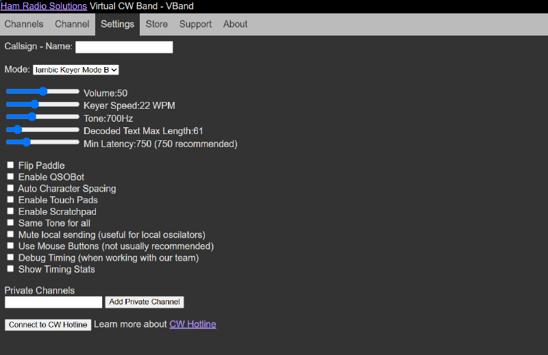Open the Ham Radio Solutions link
The height and width of the screenshot is (355, 548).
coord(44,6)
